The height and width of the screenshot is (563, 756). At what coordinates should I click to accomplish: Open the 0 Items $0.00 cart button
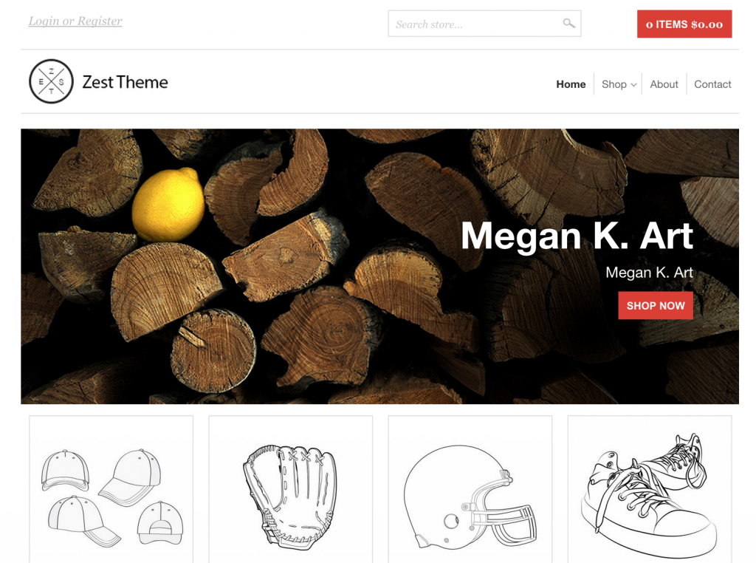(684, 24)
